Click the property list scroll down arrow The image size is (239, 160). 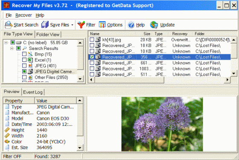(x=80, y=148)
